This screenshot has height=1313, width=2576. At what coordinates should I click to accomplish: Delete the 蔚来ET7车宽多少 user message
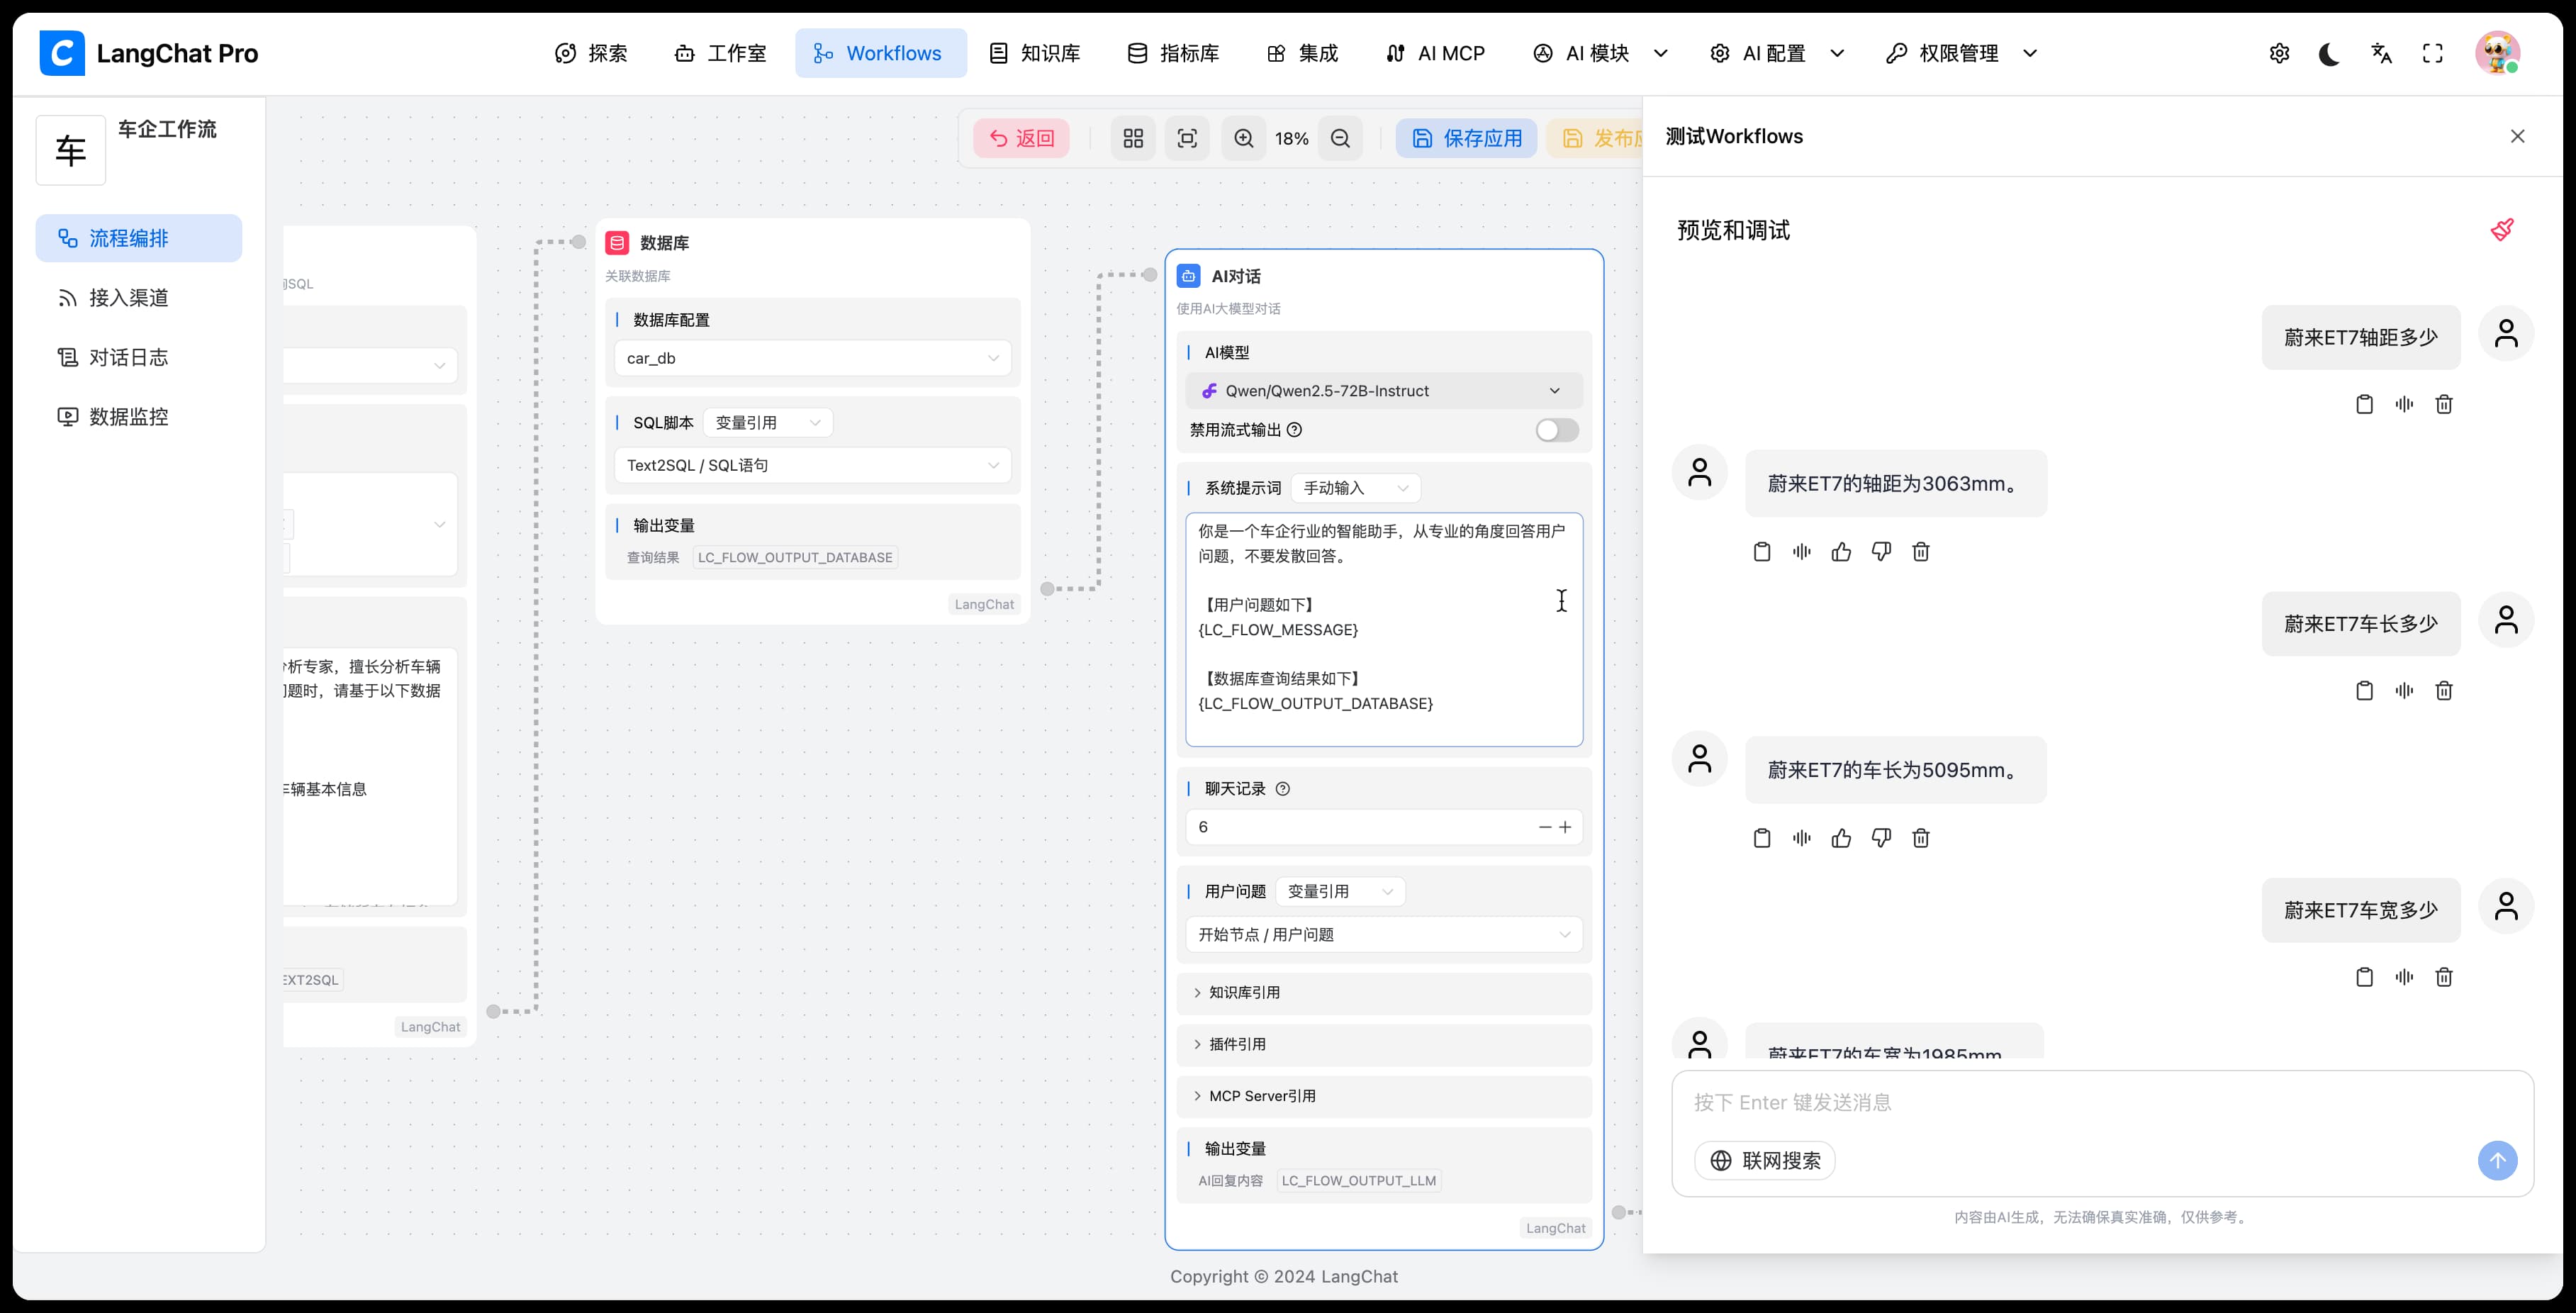2444,977
